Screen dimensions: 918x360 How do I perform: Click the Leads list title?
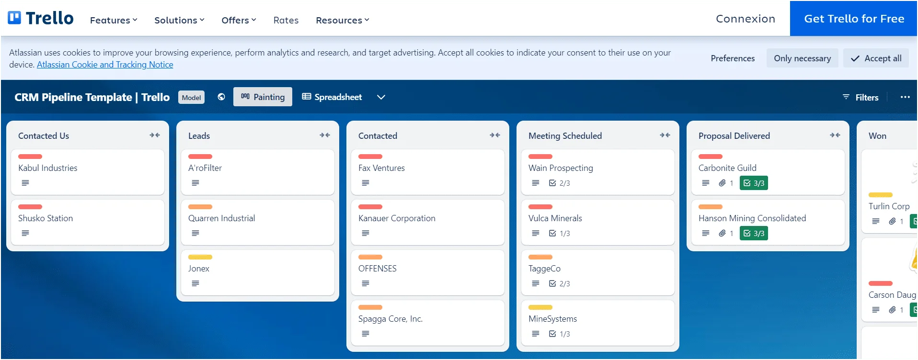(x=199, y=136)
